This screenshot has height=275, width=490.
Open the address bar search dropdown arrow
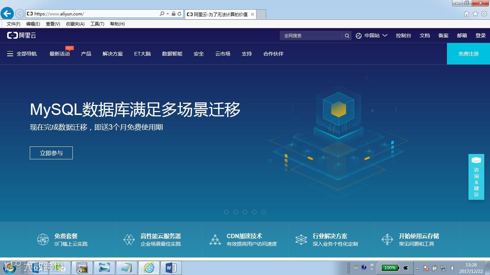point(168,14)
